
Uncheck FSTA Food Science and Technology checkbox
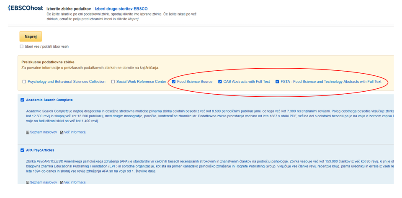[x=277, y=82]
